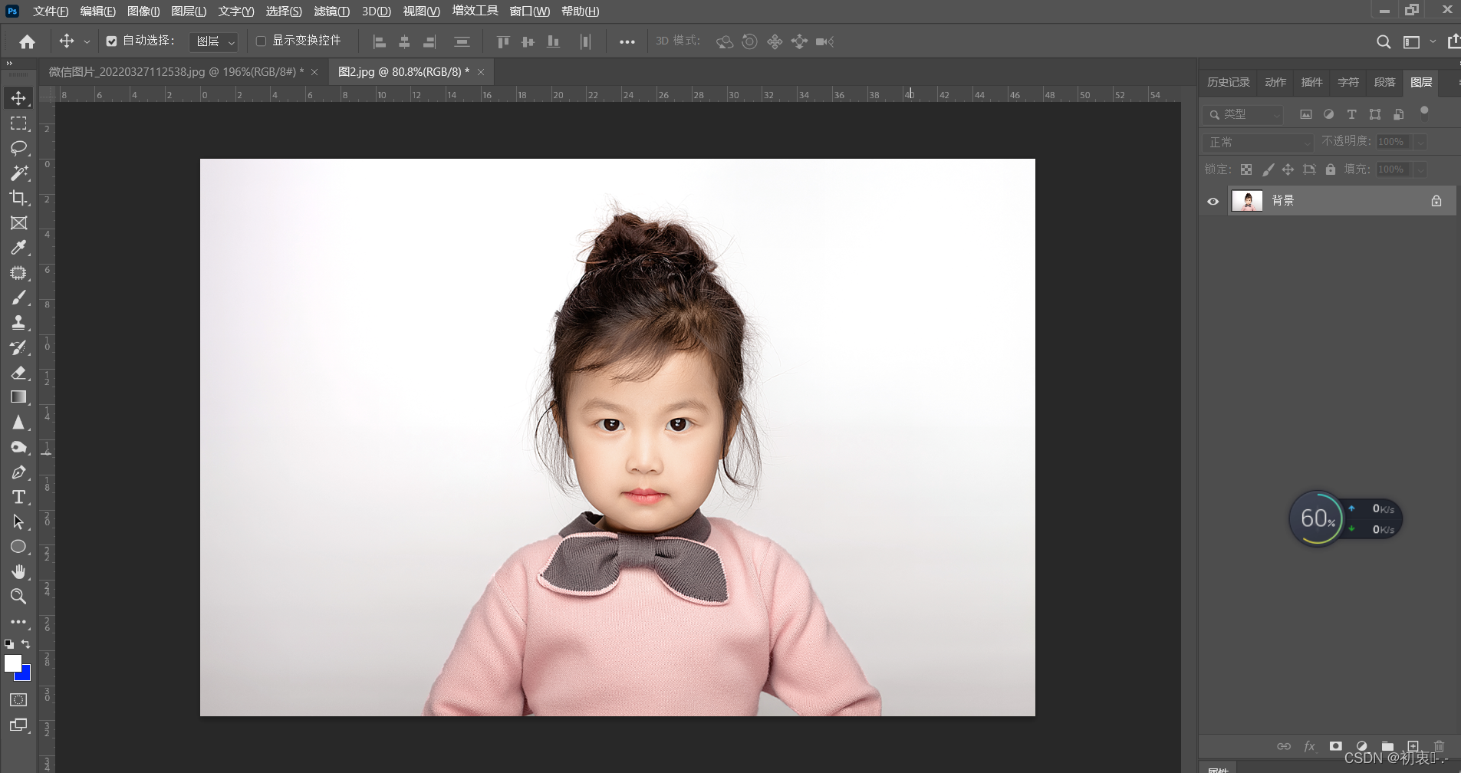Click the delete layer trash icon

click(1439, 746)
